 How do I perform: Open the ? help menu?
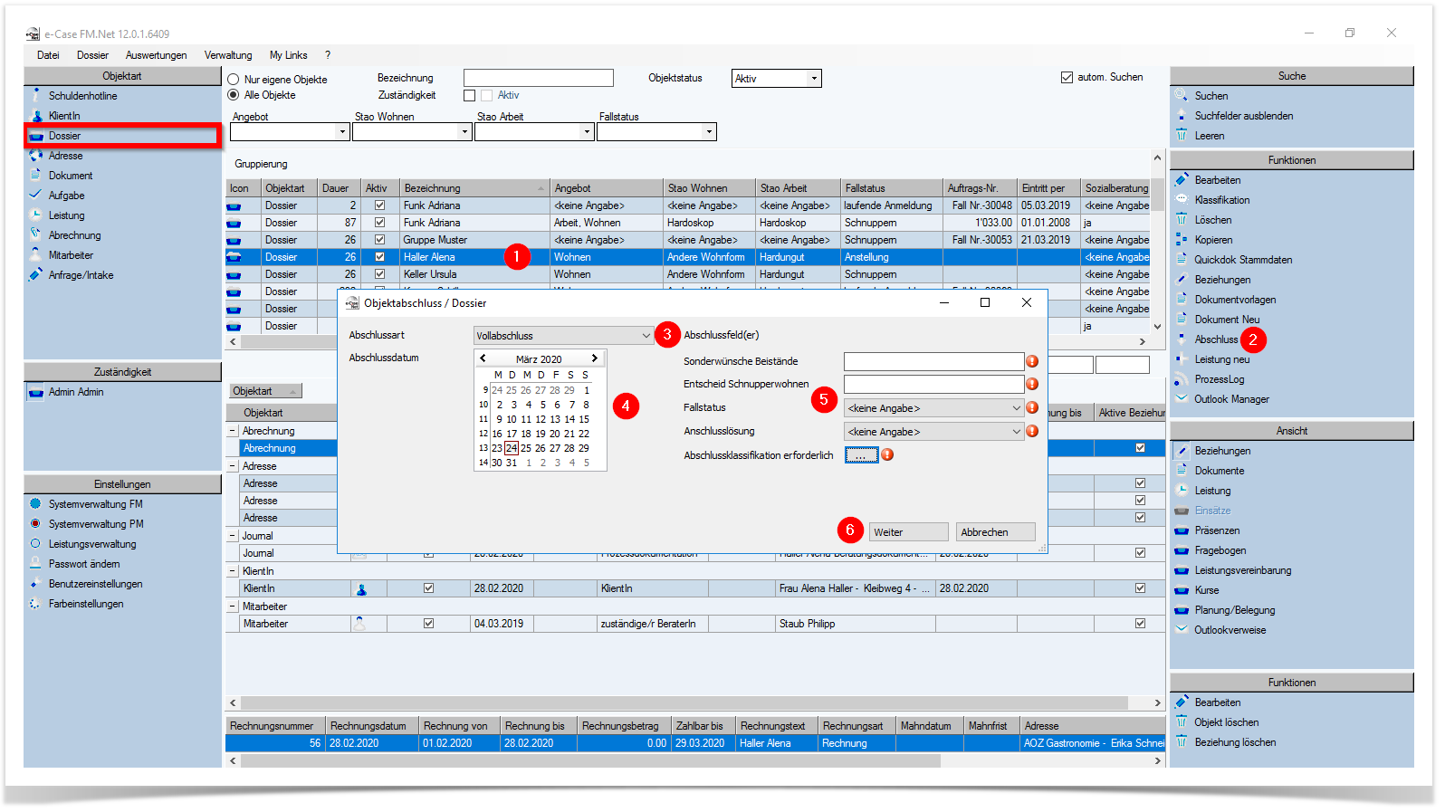(328, 55)
